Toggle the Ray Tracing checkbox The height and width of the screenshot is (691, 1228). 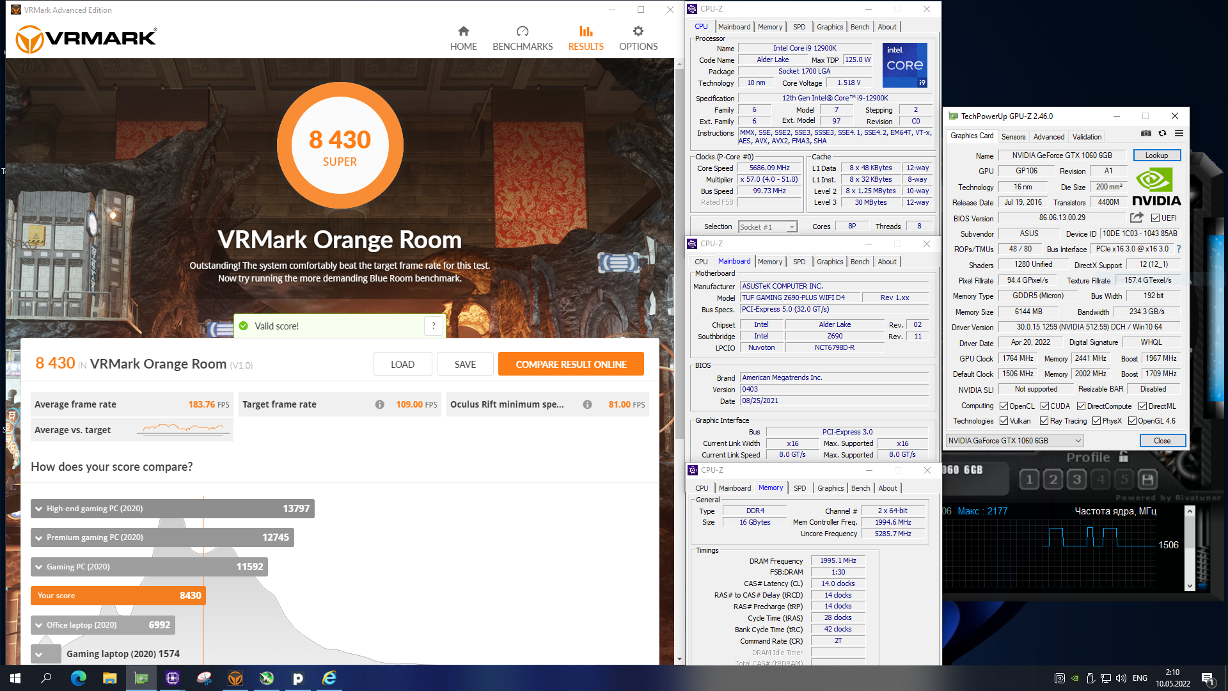(1044, 421)
